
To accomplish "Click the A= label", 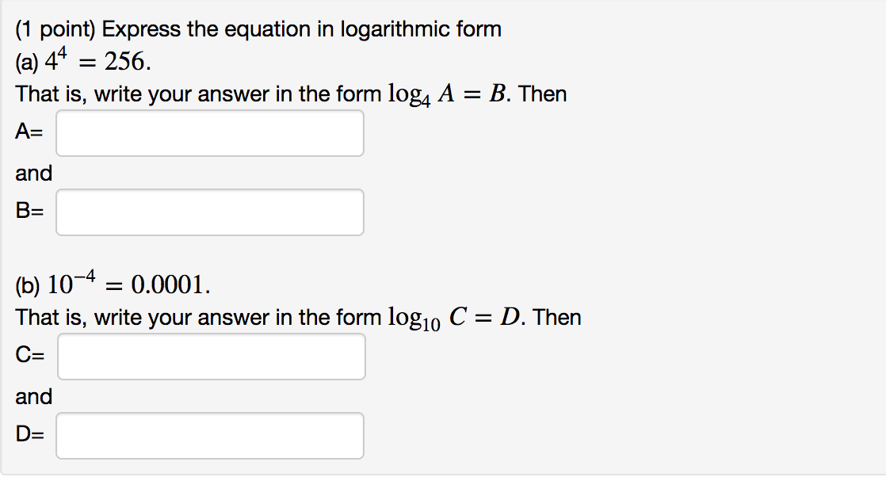I will 29,132.
